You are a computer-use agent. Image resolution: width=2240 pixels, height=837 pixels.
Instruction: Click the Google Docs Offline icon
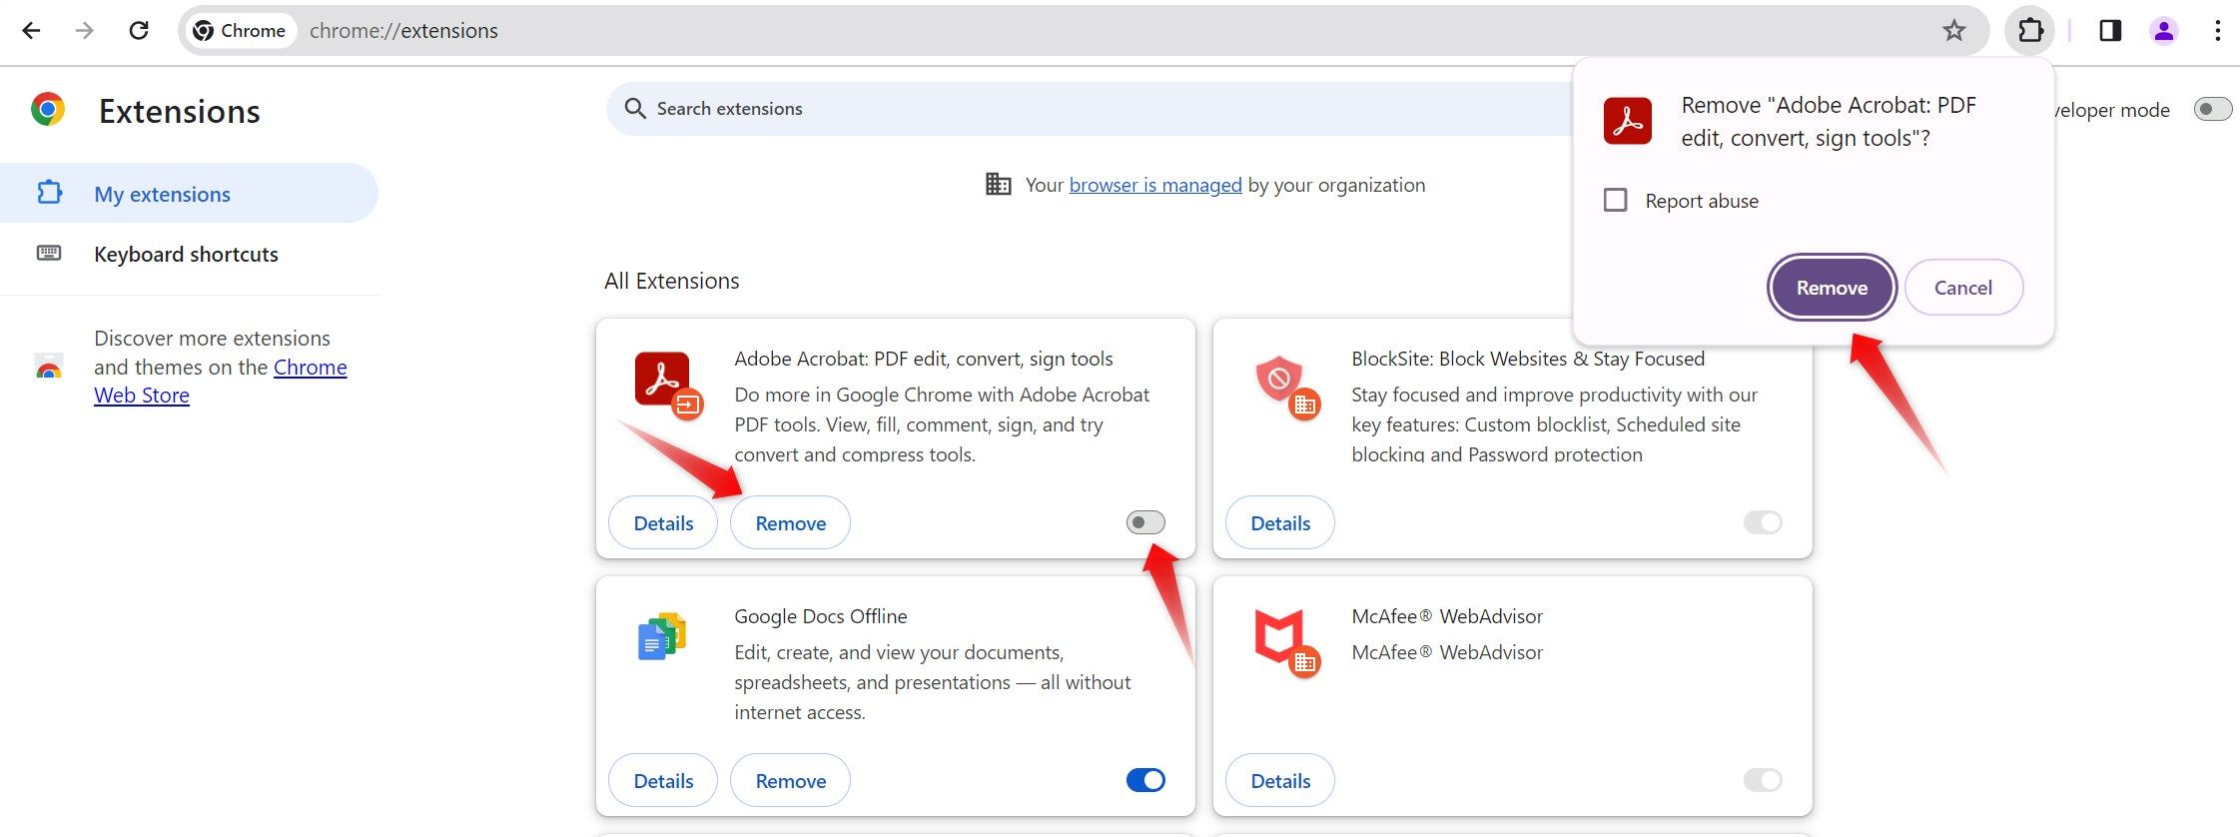pyautogui.click(x=661, y=636)
